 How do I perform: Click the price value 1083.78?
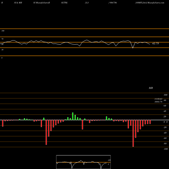click(x=159, y=102)
